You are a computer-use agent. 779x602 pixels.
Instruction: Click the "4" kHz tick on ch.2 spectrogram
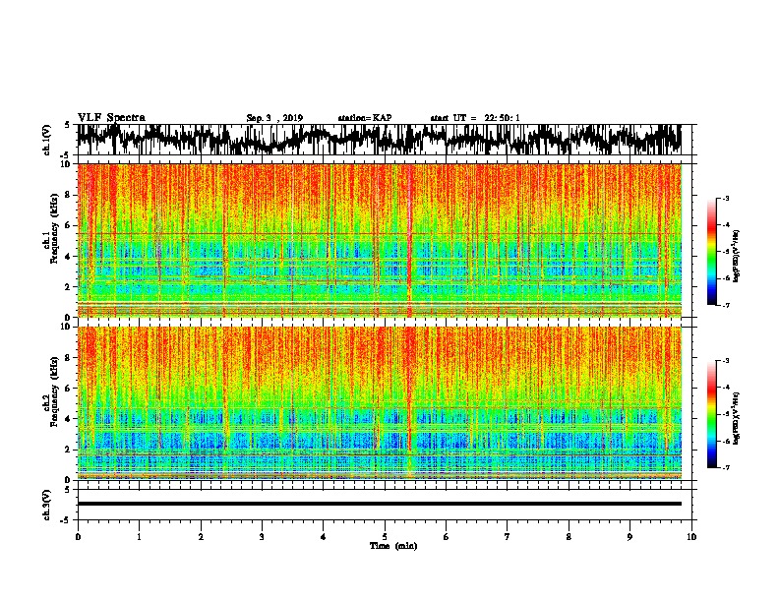pos(68,419)
